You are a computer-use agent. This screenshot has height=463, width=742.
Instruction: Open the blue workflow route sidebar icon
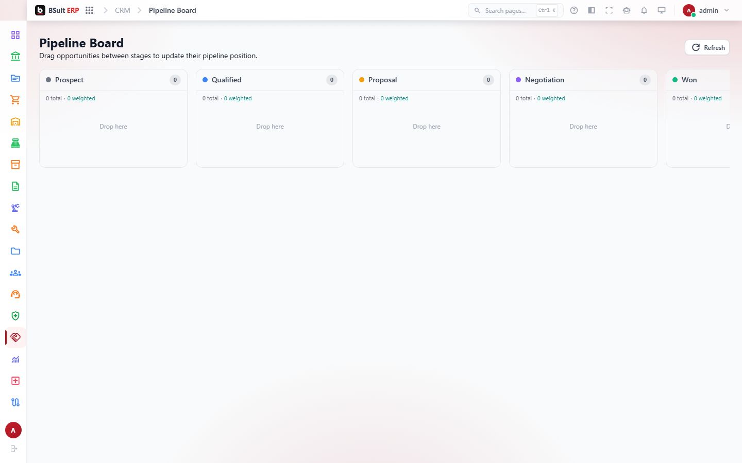pos(15,402)
